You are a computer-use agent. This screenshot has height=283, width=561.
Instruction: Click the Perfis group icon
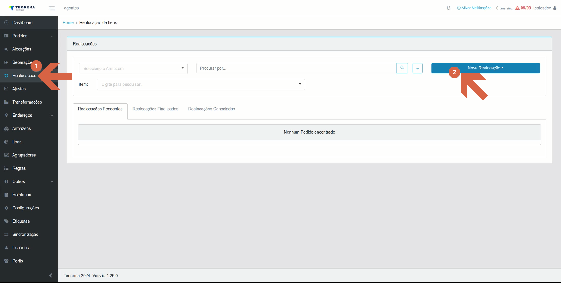6,261
